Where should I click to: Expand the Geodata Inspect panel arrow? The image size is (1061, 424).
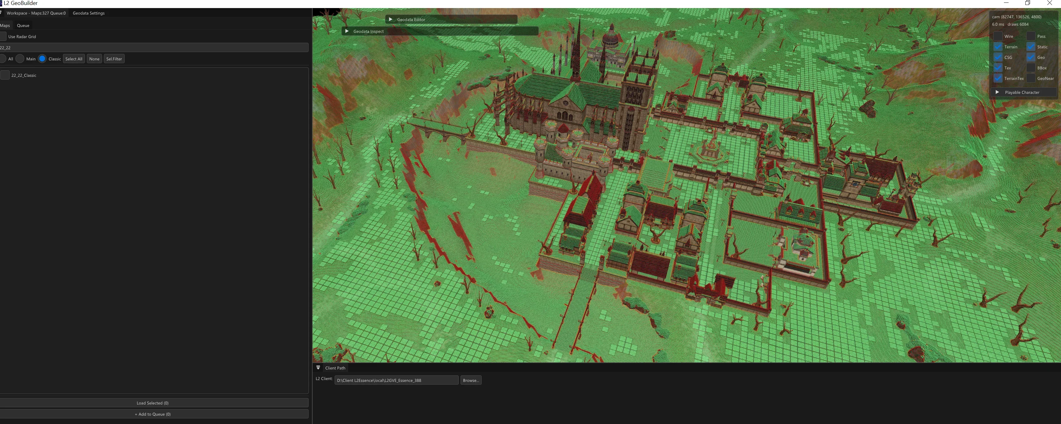[347, 31]
